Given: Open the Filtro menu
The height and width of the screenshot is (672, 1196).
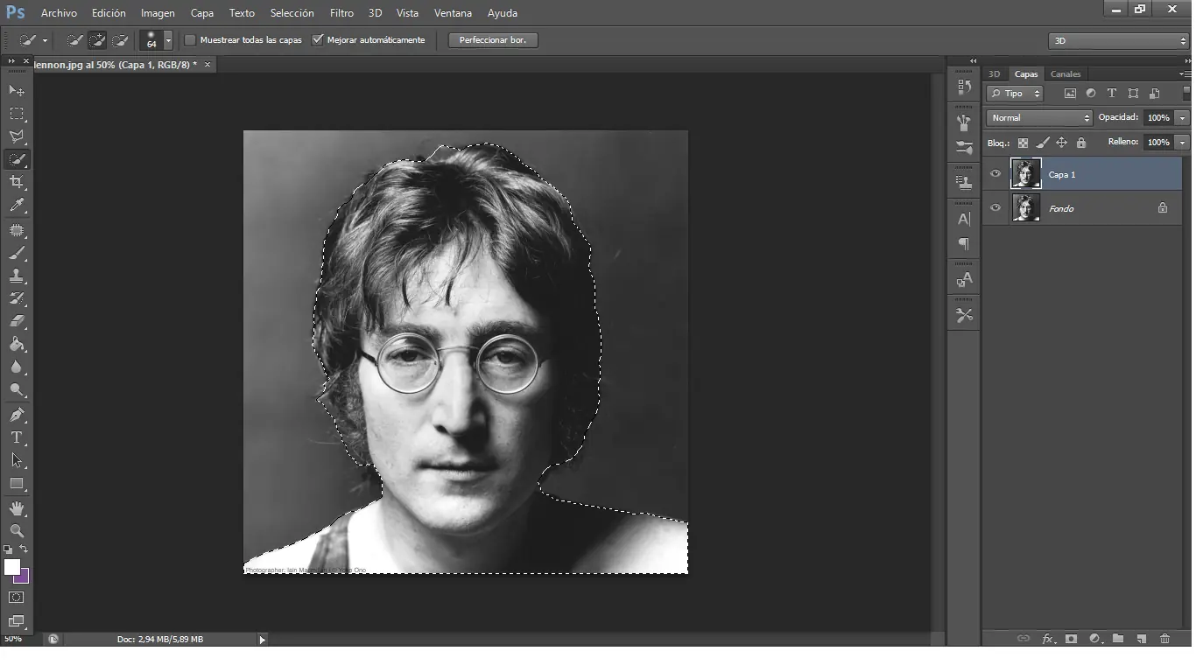Looking at the screenshot, I should coord(341,13).
